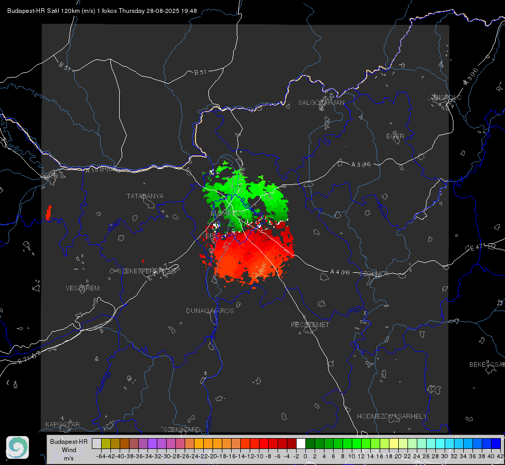The image size is (505, 465).
Task: Select the olive swatch above -42 label
Action: pyautogui.click(x=106, y=444)
